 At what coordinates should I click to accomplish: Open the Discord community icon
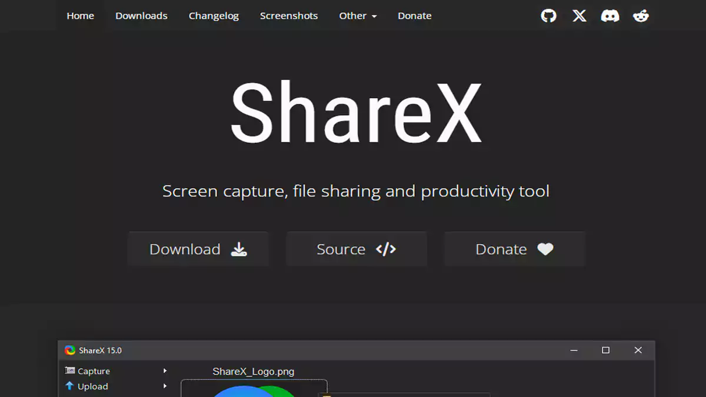[610, 16]
